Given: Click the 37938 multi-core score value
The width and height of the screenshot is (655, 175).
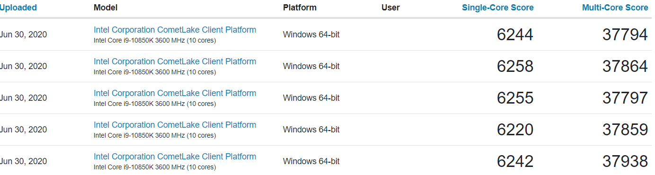Looking at the screenshot, I should tap(625, 161).
